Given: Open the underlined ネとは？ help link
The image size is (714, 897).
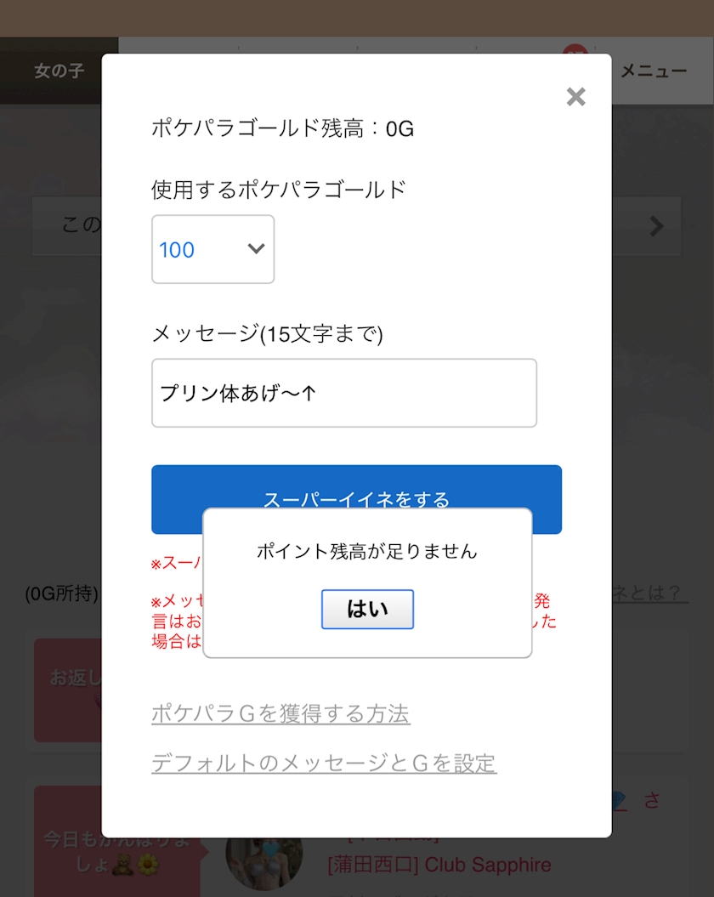Looking at the screenshot, I should coord(650,593).
